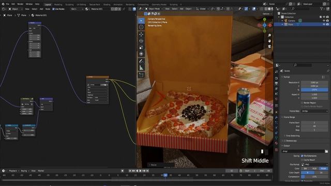Open the Render menu
Image resolution: width=331 pixels, height=186 pixels.
pos(20,4)
